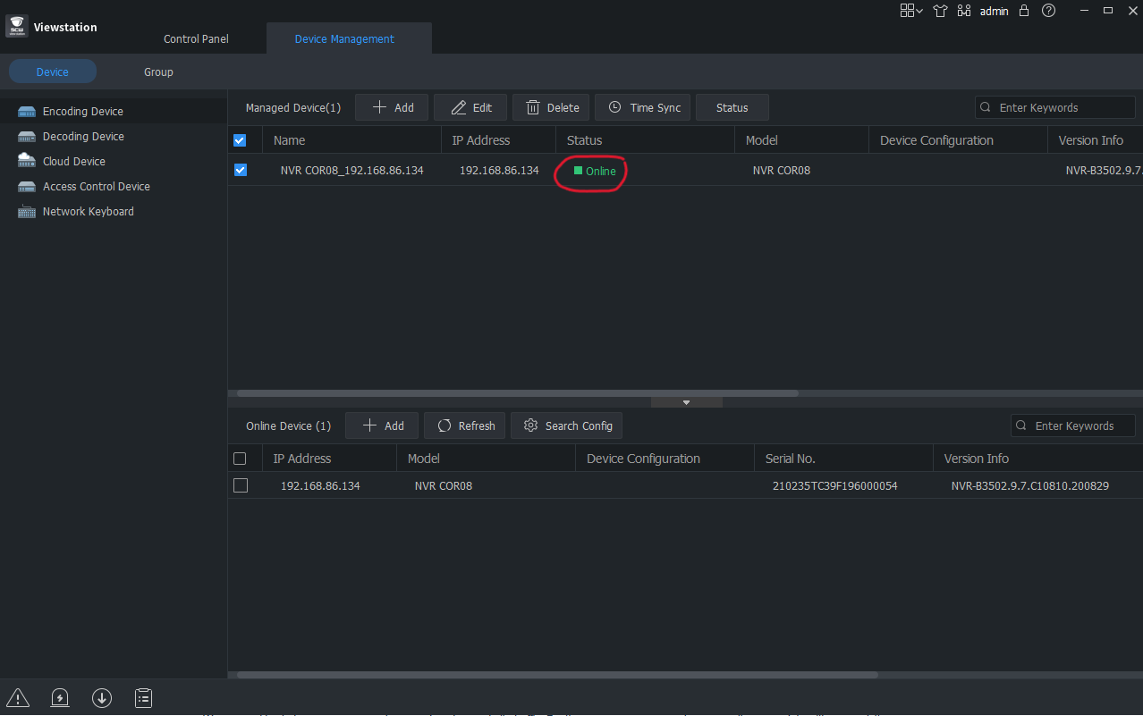
Task: Toggle select-all checkbox in online devices
Action: [240, 459]
